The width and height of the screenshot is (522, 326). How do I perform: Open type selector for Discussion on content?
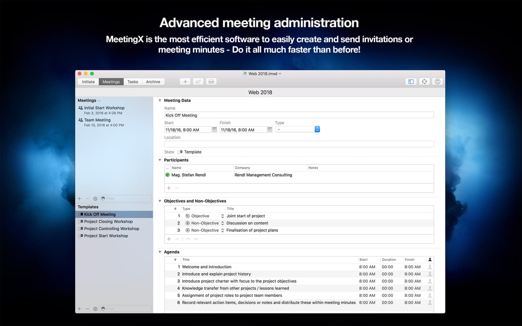tap(223, 223)
